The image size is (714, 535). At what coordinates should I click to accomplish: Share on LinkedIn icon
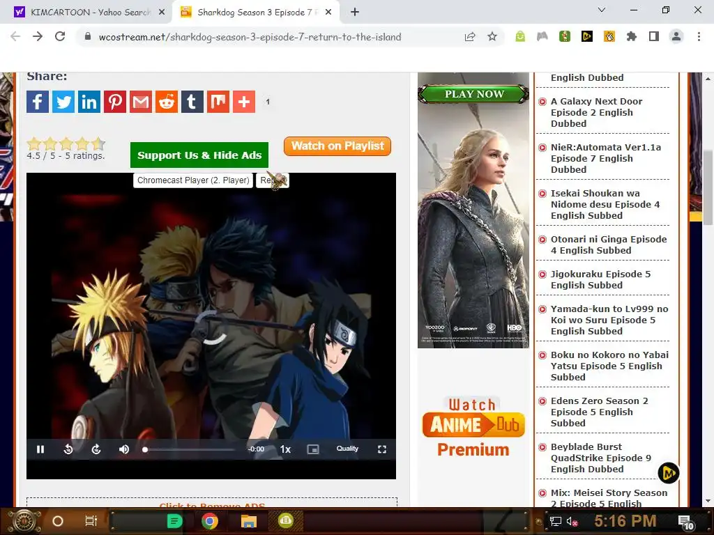[89, 102]
